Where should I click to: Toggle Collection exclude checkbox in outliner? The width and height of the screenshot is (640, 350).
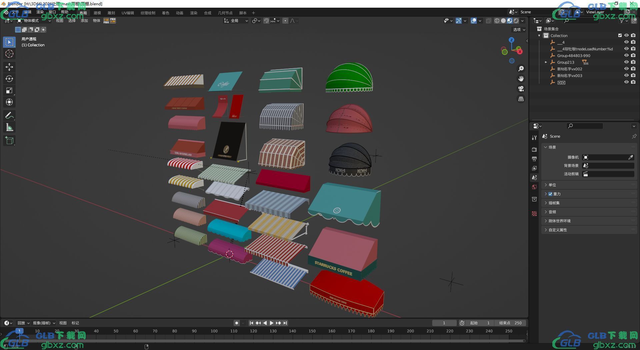[x=620, y=36]
